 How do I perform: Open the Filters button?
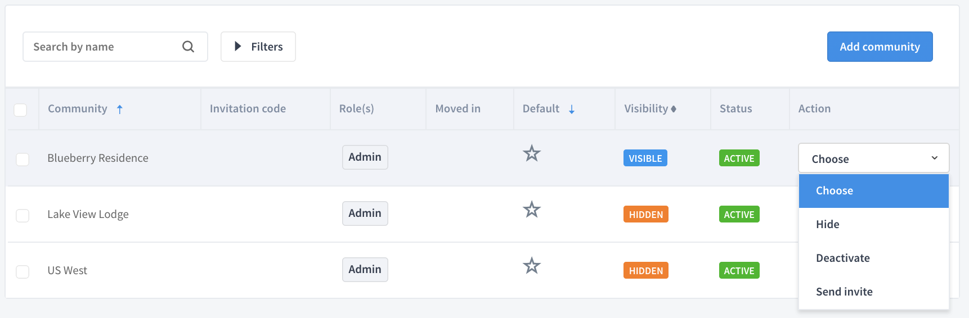pyautogui.click(x=258, y=47)
